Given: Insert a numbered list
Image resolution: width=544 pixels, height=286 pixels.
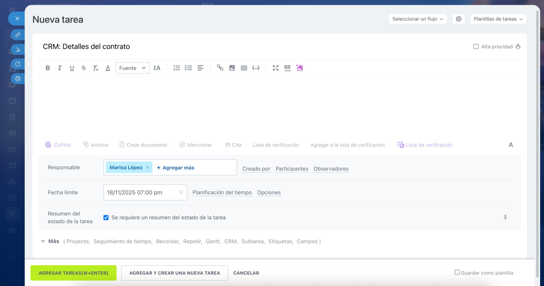Looking at the screenshot, I should click(x=177, y=68).
